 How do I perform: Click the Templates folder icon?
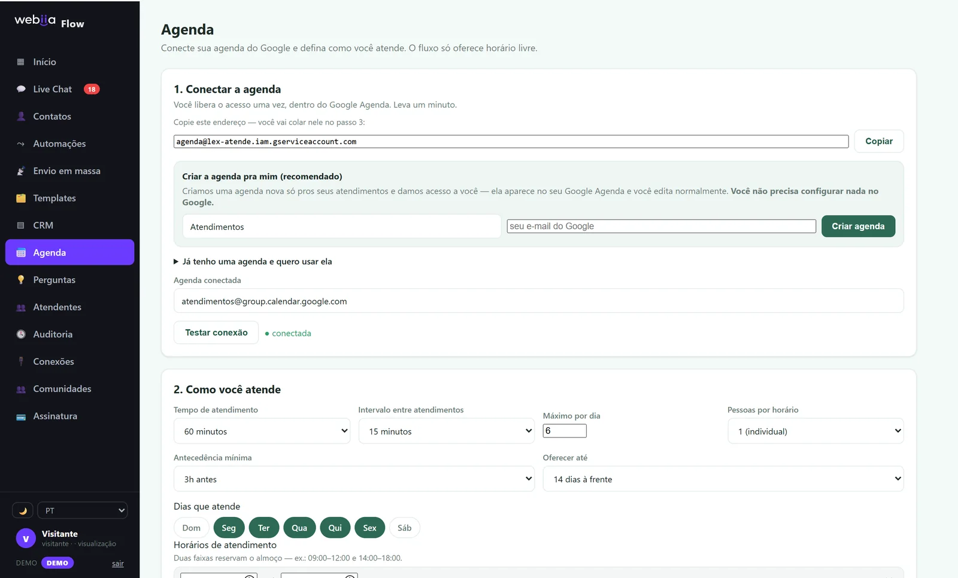(21, 198)
